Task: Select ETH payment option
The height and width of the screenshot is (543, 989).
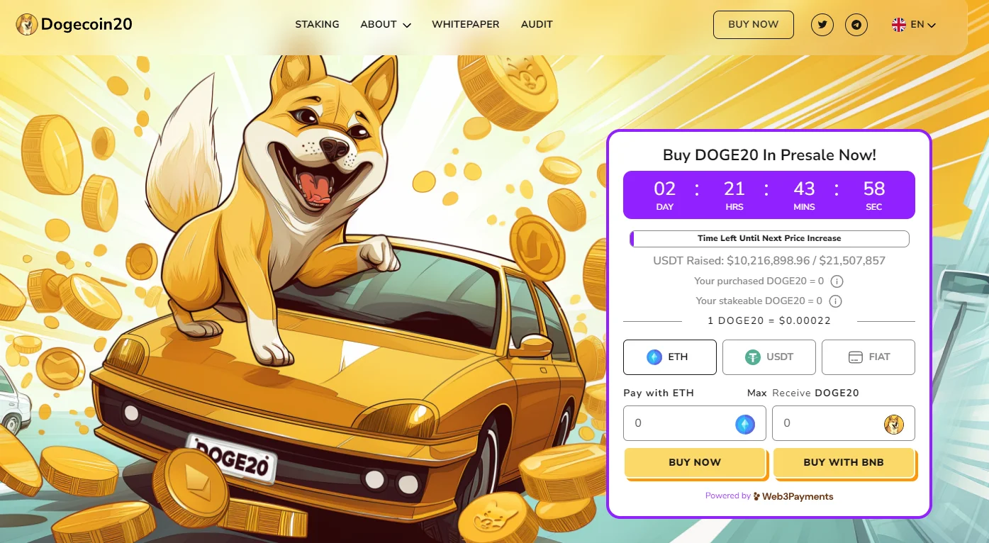Action: pyautogui.click(x=670, y=357)
